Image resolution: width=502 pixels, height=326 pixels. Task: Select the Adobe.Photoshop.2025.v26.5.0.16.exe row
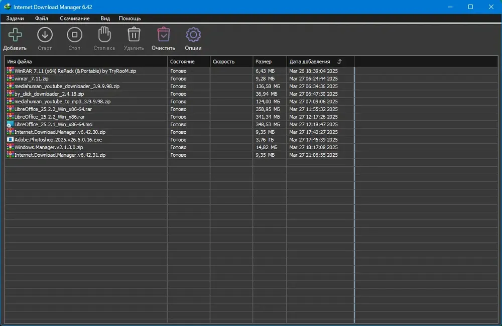click(180, 140)
